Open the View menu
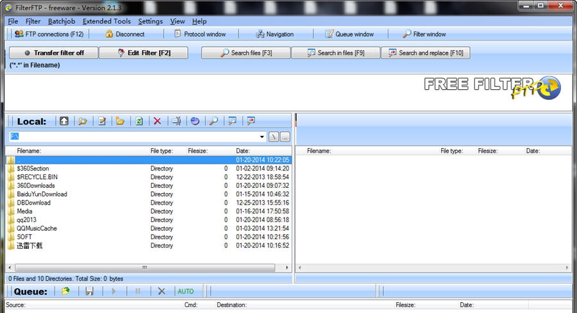 coord(178,21)
